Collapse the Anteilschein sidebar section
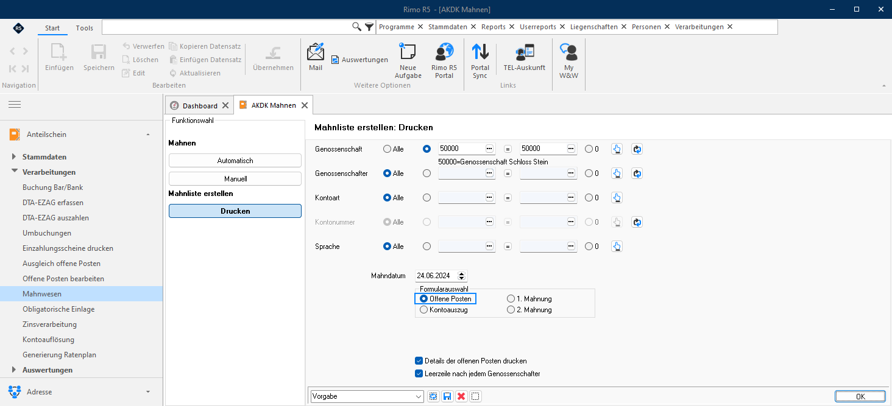Screen dimensions: 892x406 point(148,135)
